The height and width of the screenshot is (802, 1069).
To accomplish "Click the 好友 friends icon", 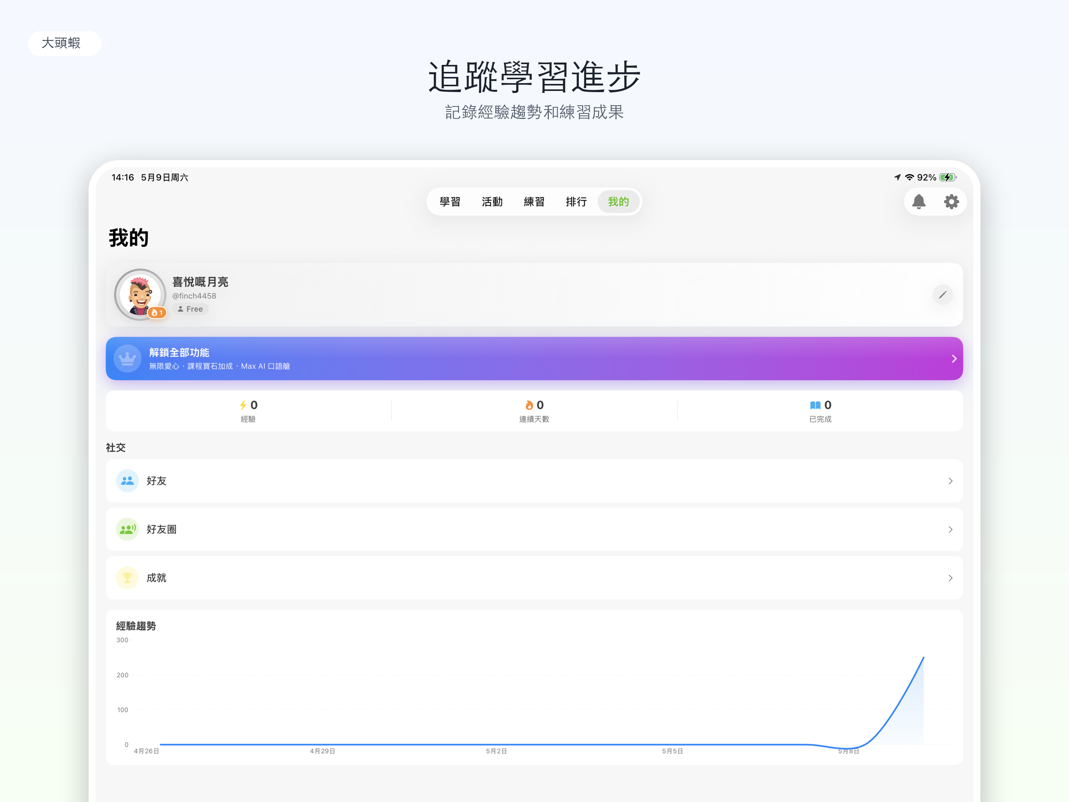I will click(127, 481).
